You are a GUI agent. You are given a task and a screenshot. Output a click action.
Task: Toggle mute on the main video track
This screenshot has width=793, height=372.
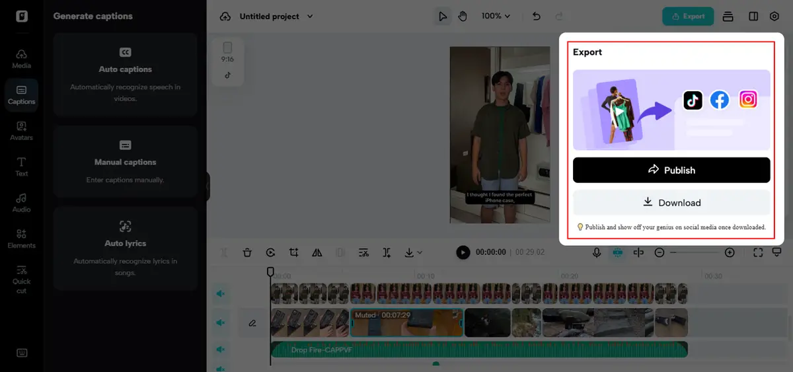coord(220,323)
